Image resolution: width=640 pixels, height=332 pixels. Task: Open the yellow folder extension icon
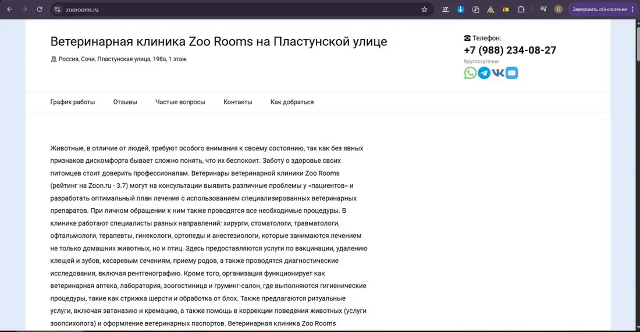click(506, 9)
